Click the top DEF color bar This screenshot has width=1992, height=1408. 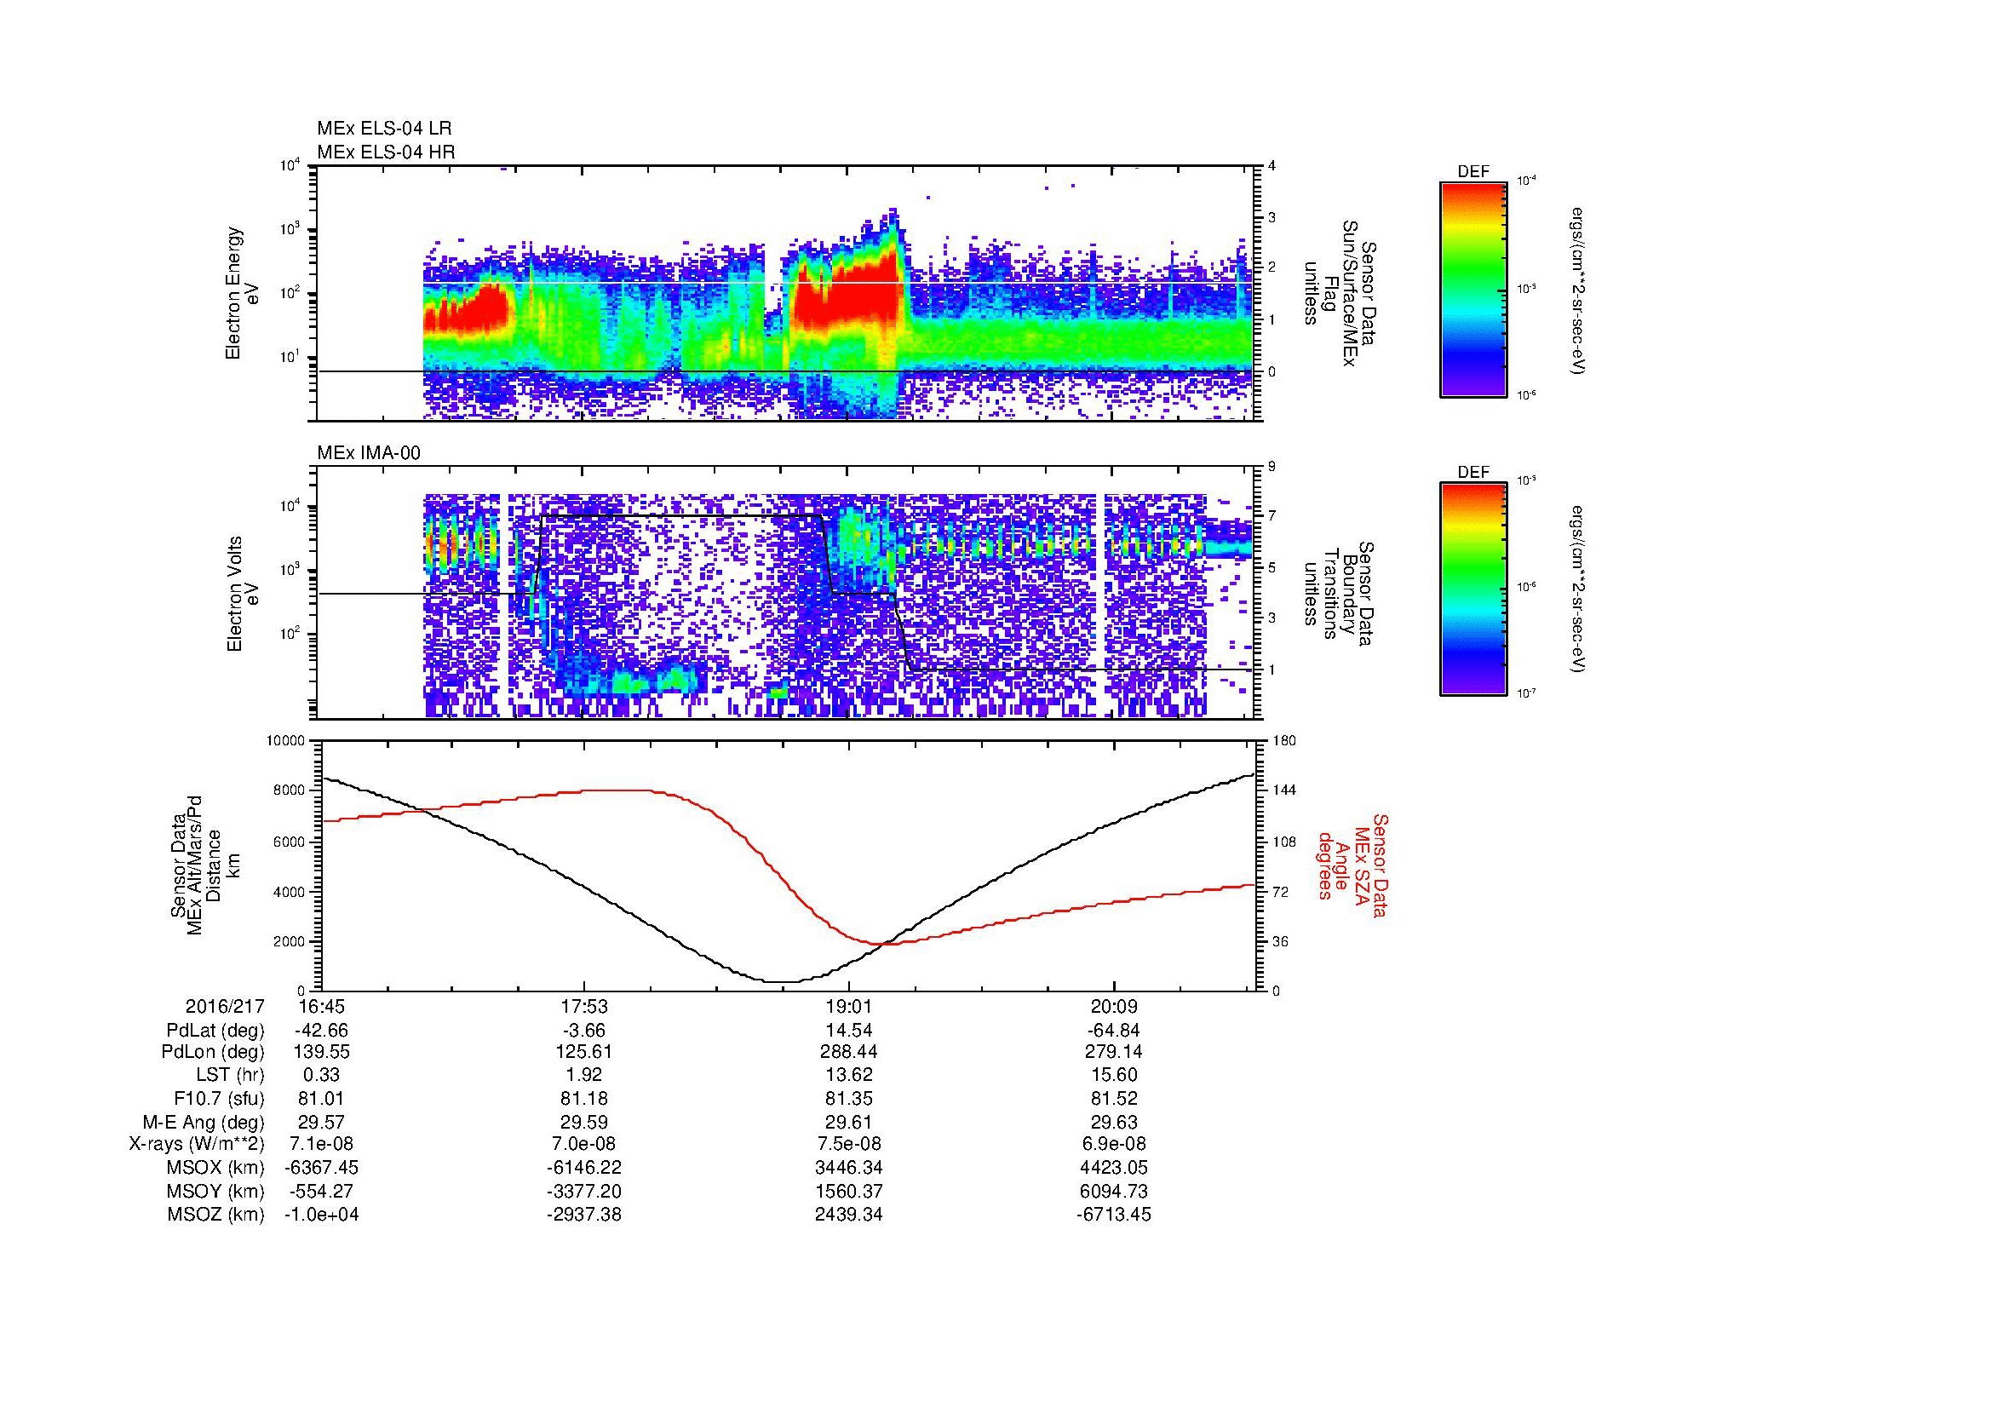(1473, 289)
